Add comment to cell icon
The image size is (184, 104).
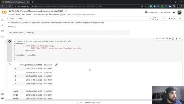pos(166,38)
